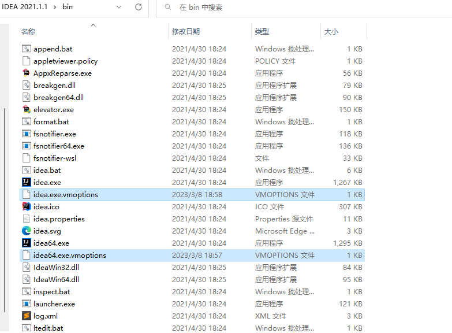Image resolution: width=452 pixels, height=333 pixels.
Task: Sort files by 大小 column
Action: coord(331,31)
